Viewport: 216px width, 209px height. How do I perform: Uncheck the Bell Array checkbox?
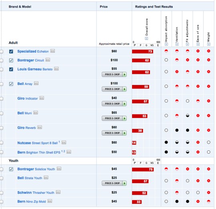pos(11,84)
